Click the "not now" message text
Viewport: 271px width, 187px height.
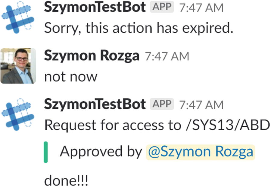[71, 77]
